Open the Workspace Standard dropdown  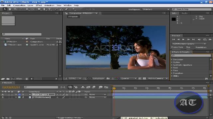[156, 9]
